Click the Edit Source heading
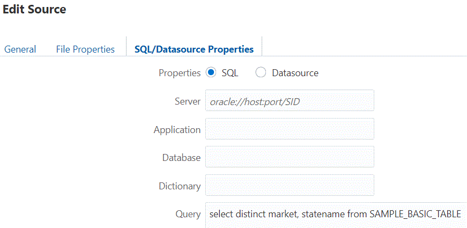Image resolution: width=467 pixels, height=228 pixels. 35,9
